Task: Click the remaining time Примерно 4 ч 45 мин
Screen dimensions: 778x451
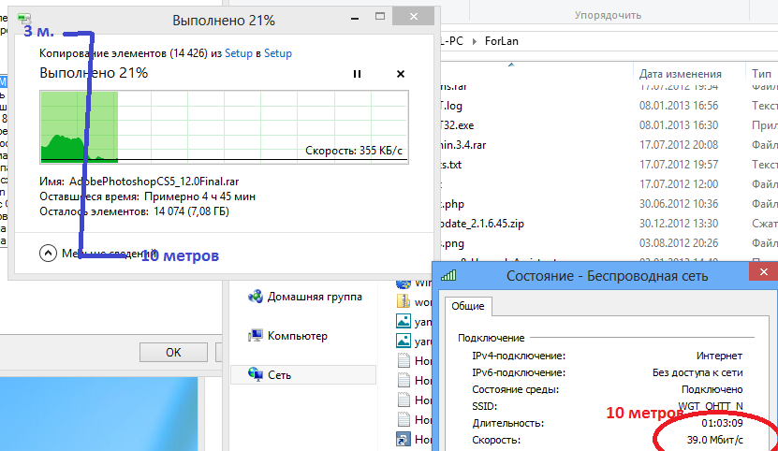Action: pos(200,196)
